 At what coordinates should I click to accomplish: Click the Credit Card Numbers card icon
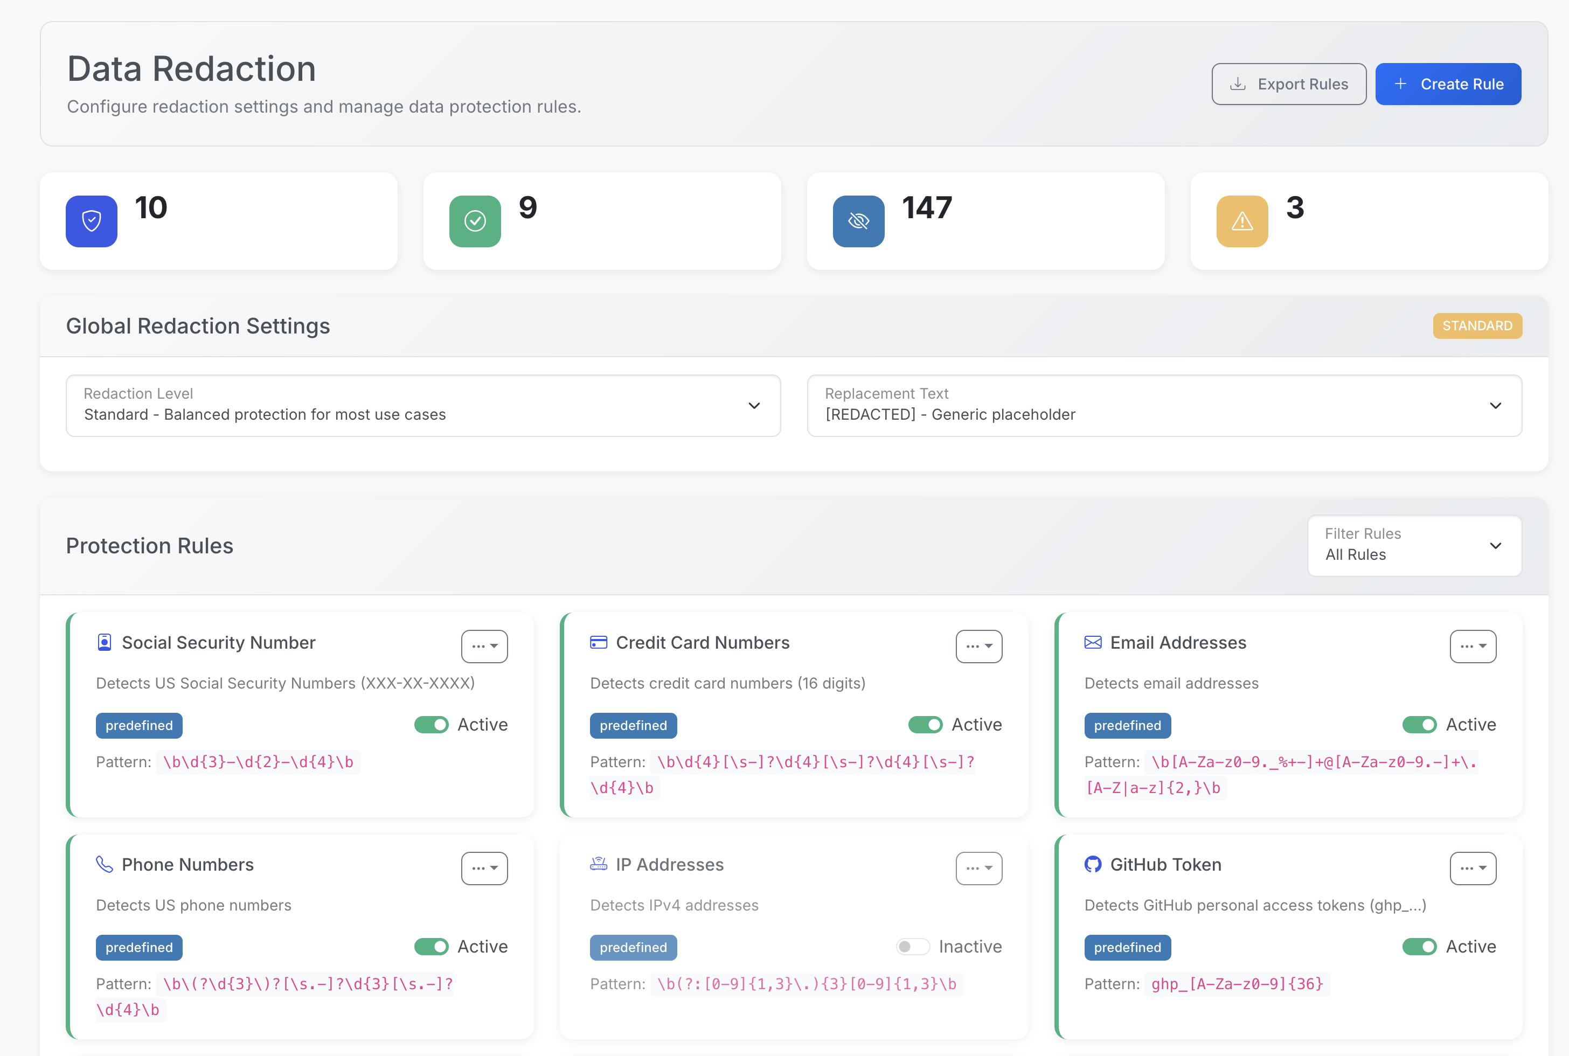[598, 642]
